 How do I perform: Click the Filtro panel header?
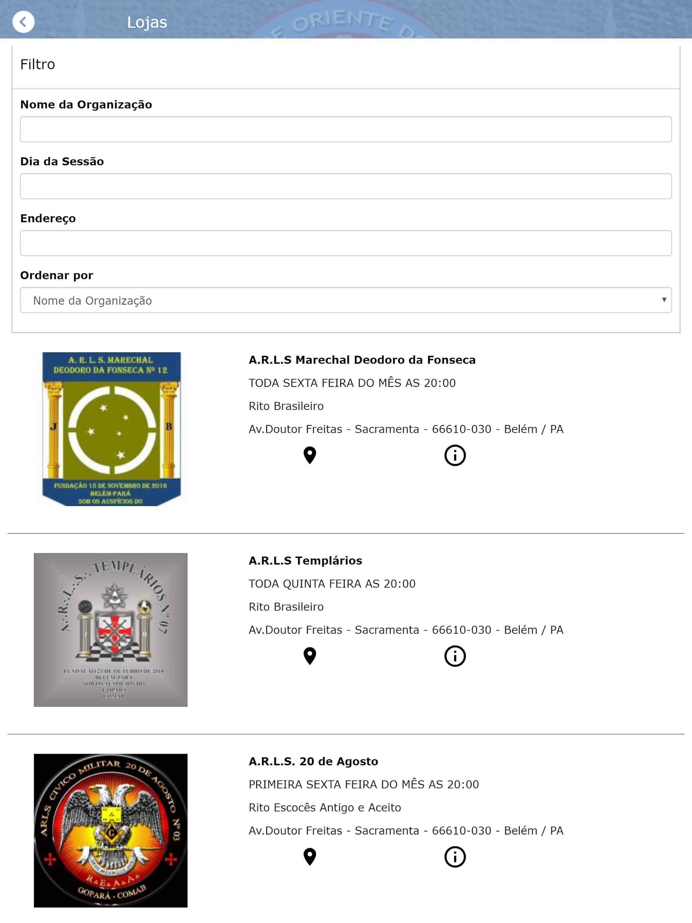point(346,64)
